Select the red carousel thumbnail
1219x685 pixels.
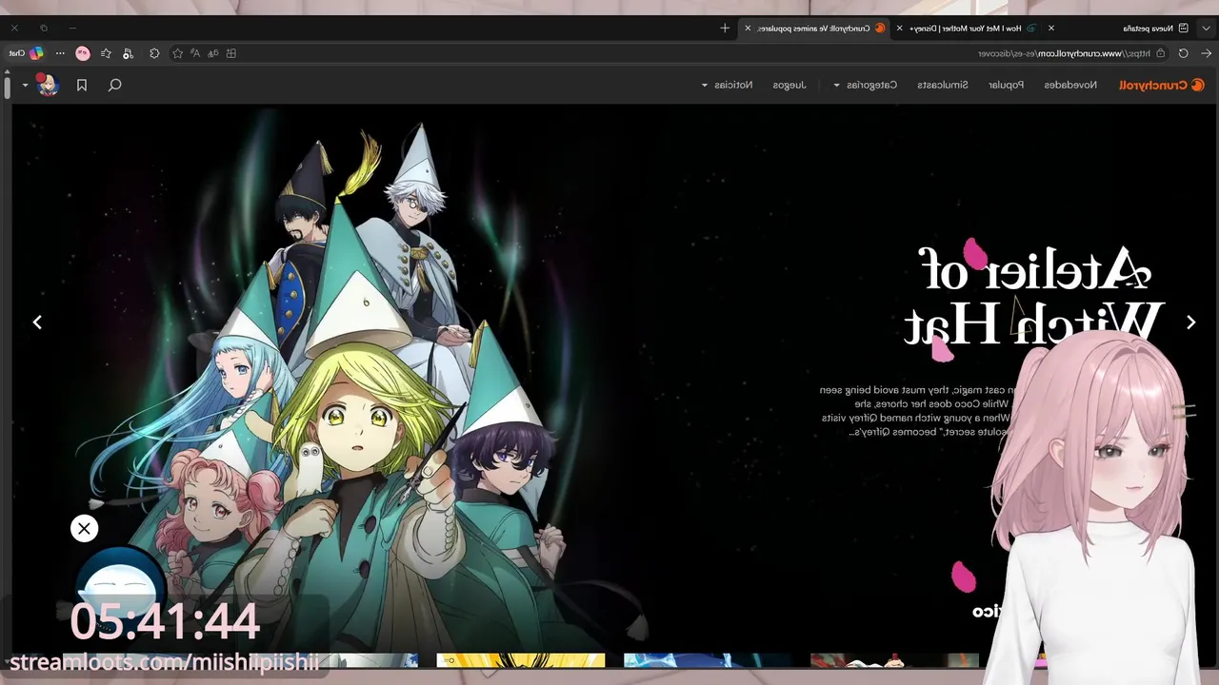[894, 660]
